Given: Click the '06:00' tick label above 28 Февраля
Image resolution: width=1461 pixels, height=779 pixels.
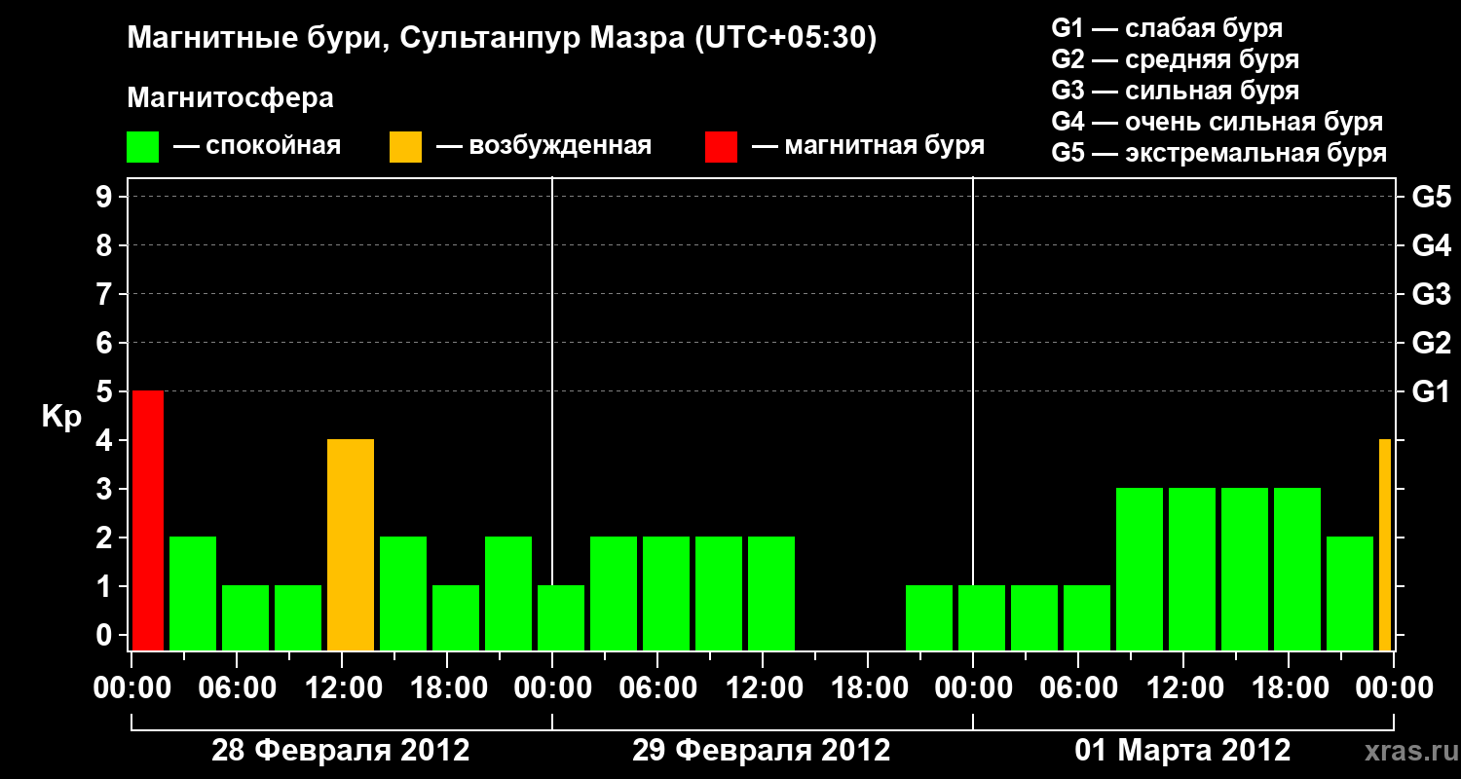Looking at the screenshot, I should click(x=237, y=688).
